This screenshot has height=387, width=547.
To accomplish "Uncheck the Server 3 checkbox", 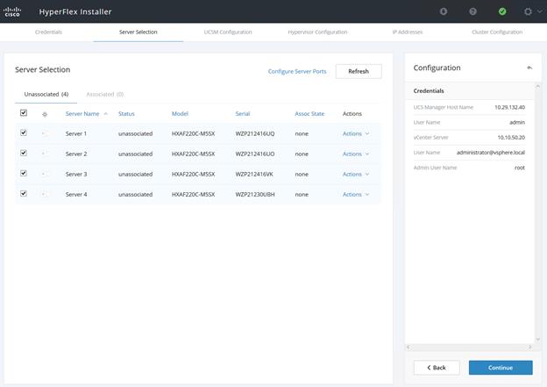I will pyautogui.click(x=24, y=173).
